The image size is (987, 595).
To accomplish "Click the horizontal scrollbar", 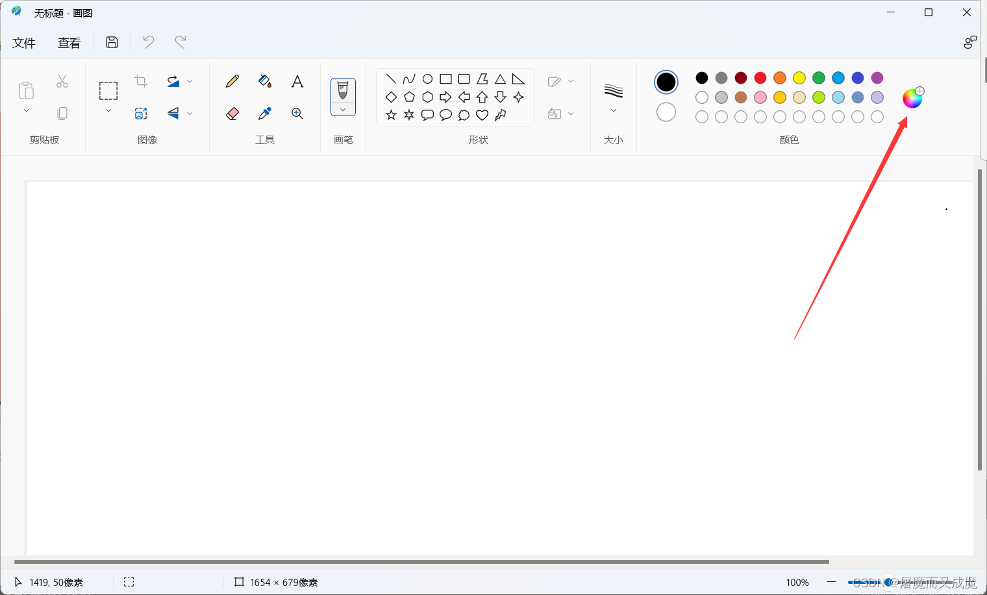I will pos(421,562).
